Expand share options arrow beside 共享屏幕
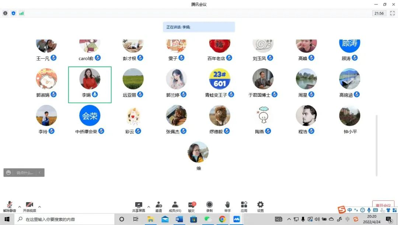Viewport: 398px width, 225px height. click(x=149, y=207)
